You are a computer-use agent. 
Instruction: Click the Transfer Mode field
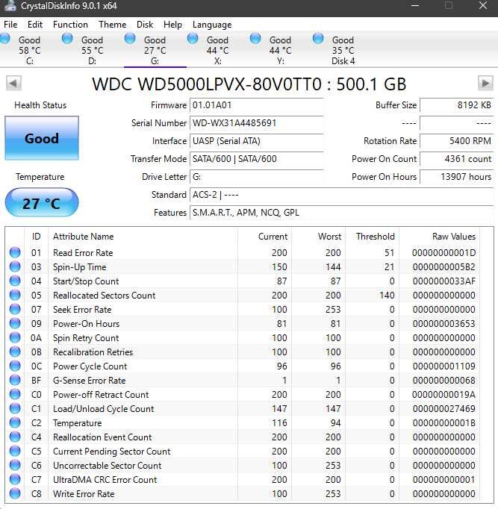pos(257,159)
